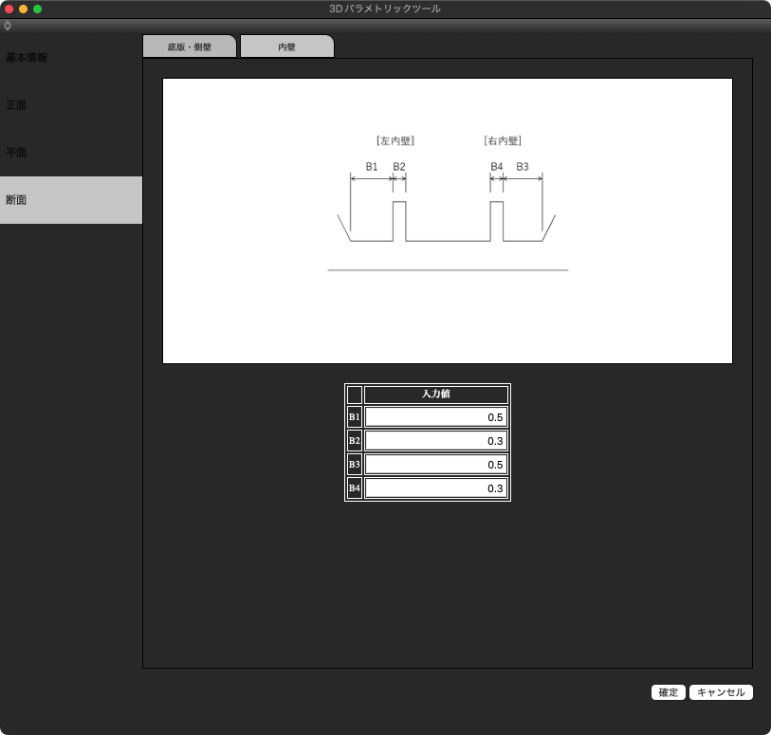
Task: Focus the B2 input showing 0.3
Action: [x=435, y=441]
